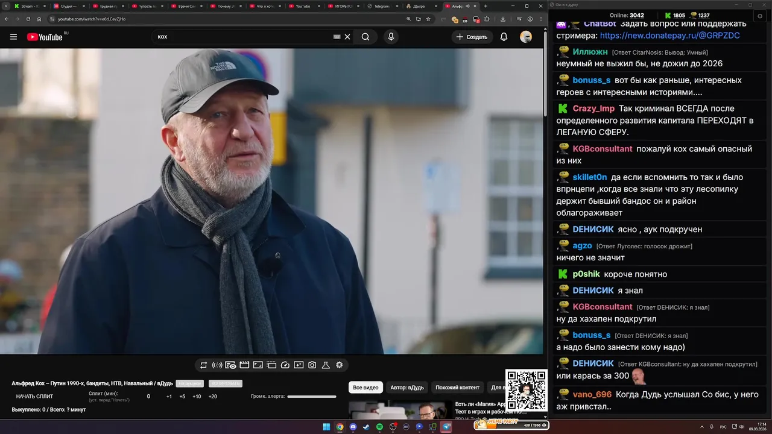Bookmark page with star icon

point(428,19)
